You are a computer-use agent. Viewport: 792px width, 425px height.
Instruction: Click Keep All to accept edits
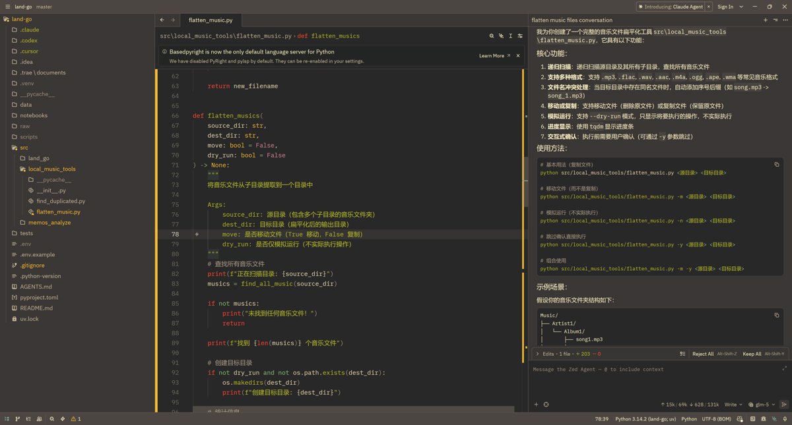point(752,354)
